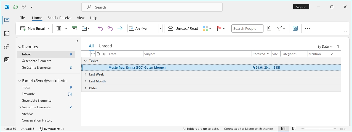Click the Delete trash can icon
The height and width of the screenshot is (132, 352).
59,28
